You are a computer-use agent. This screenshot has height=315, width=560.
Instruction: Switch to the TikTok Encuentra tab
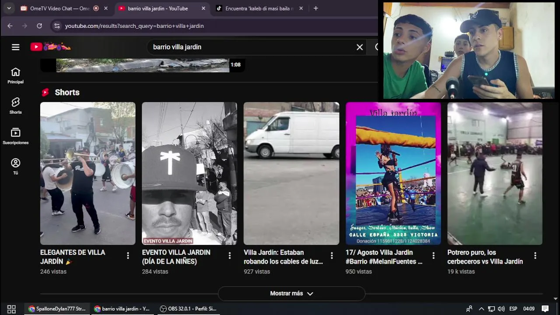(259, 8)
